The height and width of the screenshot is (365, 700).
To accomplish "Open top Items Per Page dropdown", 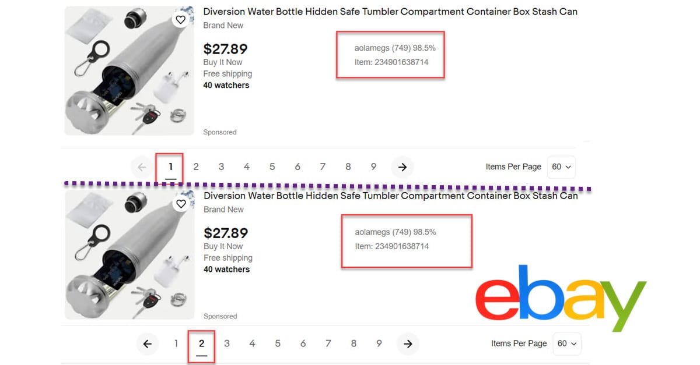I will click(x=562, y=167).
